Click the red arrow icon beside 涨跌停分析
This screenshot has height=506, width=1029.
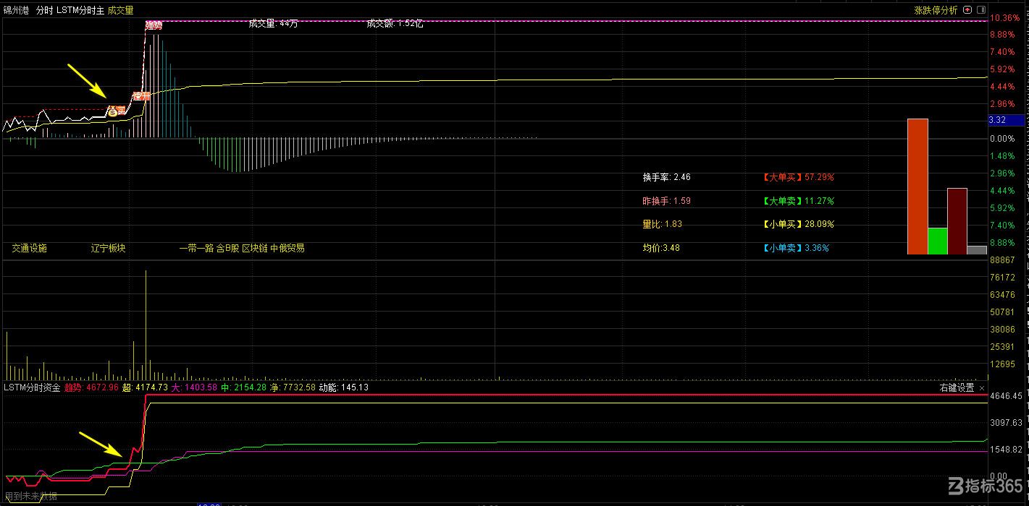point(966,11)
